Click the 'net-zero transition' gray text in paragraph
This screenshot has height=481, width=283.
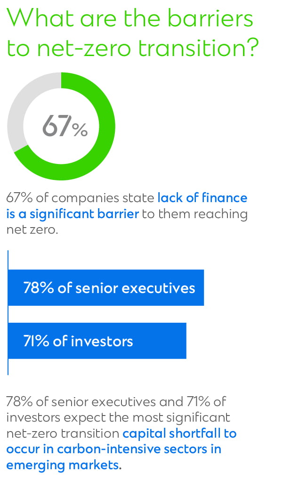63,433
